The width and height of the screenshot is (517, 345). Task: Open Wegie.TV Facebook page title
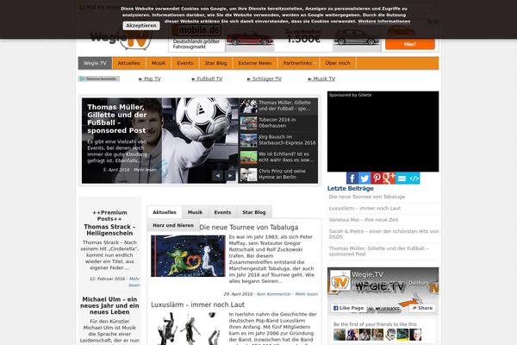click(x=367, y=274)
